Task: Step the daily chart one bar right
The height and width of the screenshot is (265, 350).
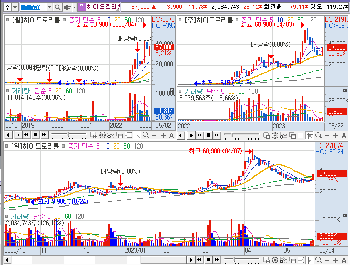Action: click(192, 260)
